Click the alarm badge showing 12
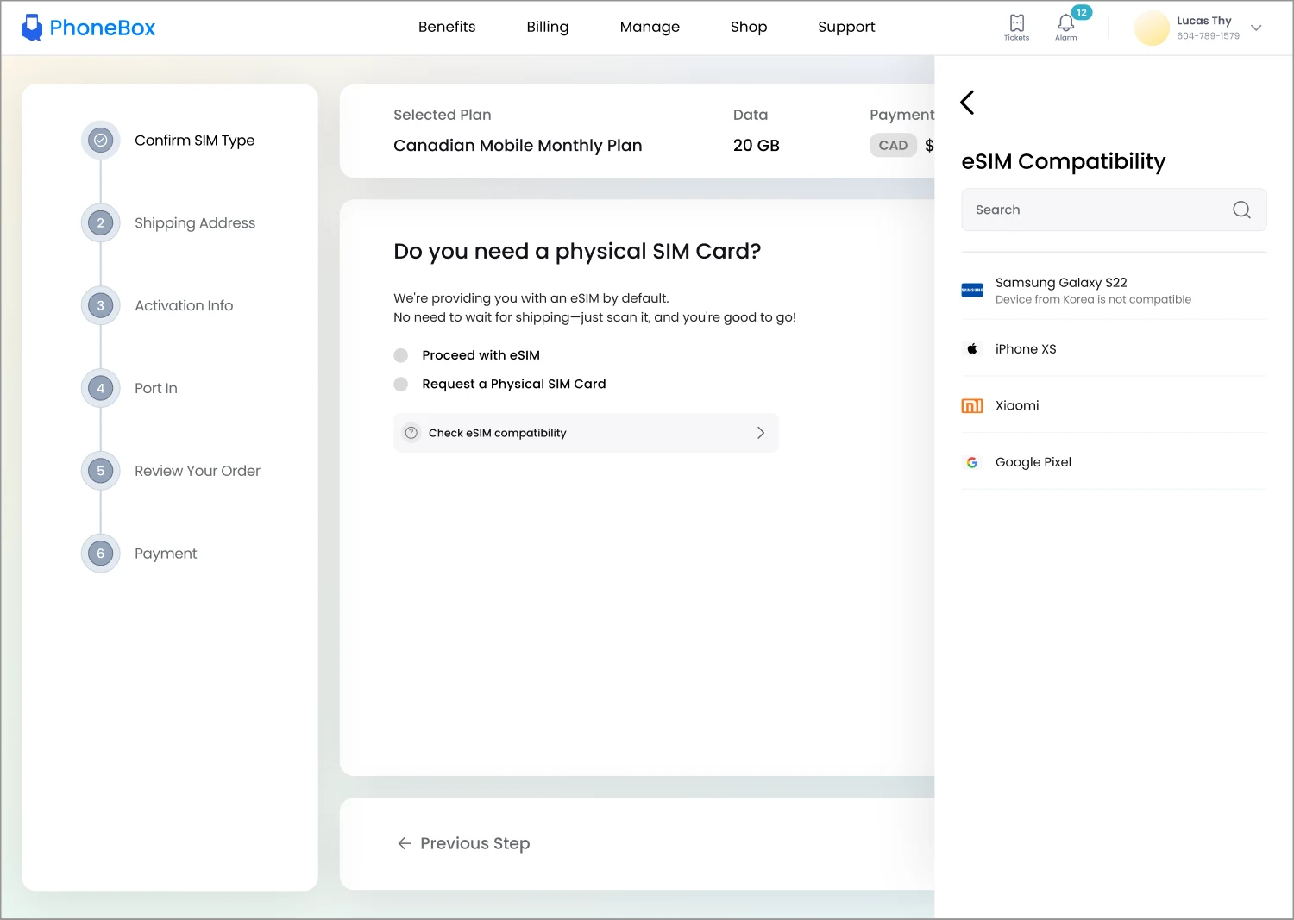Screen dimensions: 1294x920 [x=1082, y=13]
